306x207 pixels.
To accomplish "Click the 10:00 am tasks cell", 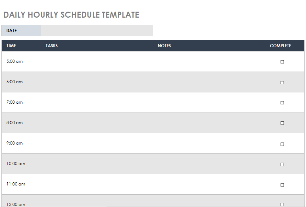I will tap(97, 164).
